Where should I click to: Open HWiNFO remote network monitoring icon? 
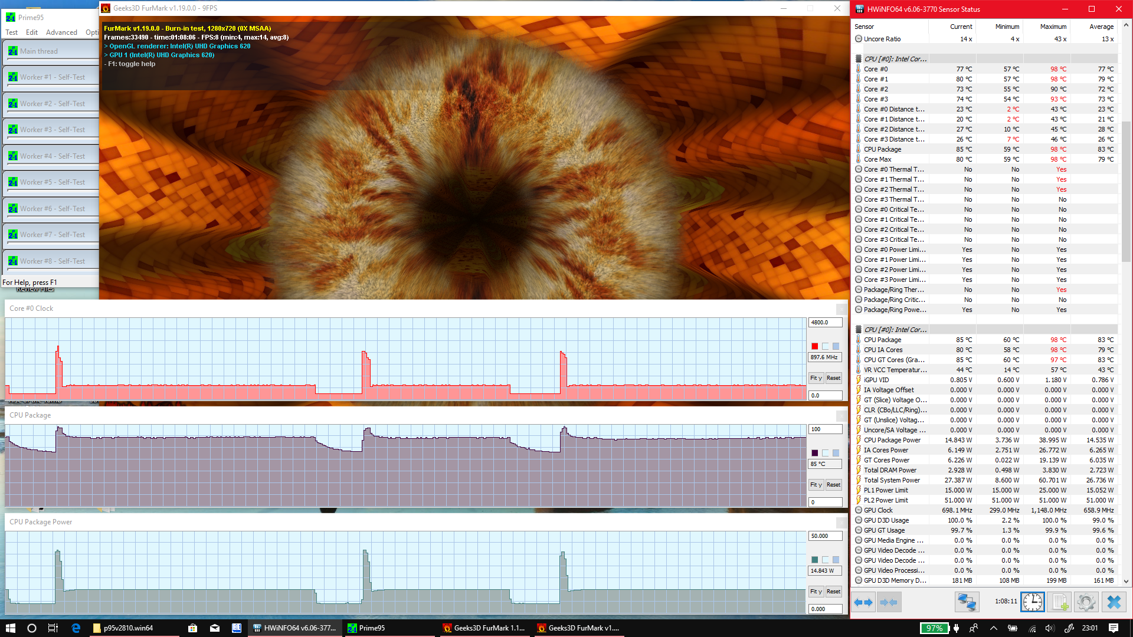[x=967, y=602]
